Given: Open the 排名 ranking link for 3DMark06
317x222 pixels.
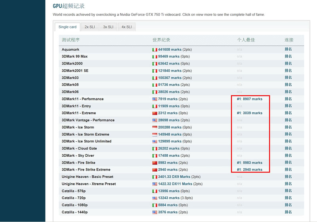Looking at the screenshot, I should pos(288,92).
